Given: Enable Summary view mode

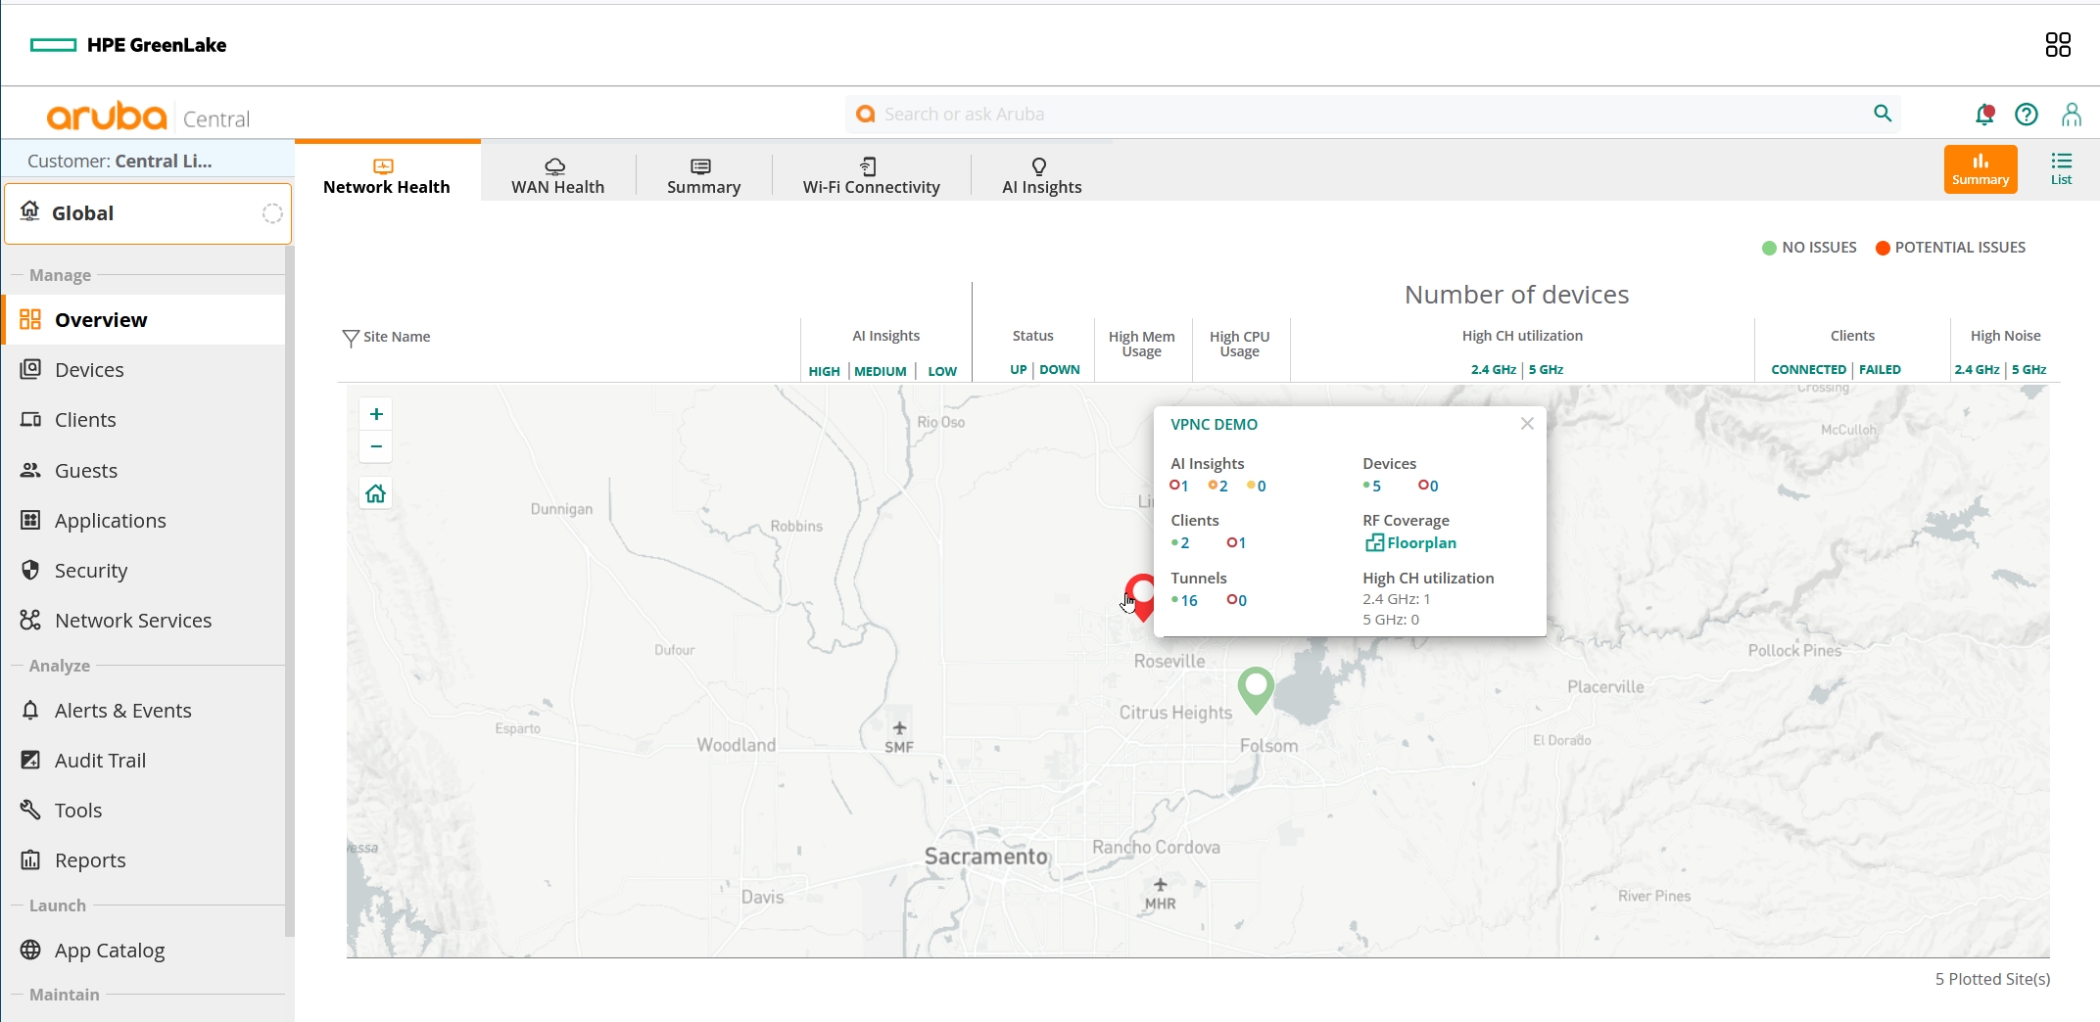Looking at the screenshot, I should [x=1980, y=167].
